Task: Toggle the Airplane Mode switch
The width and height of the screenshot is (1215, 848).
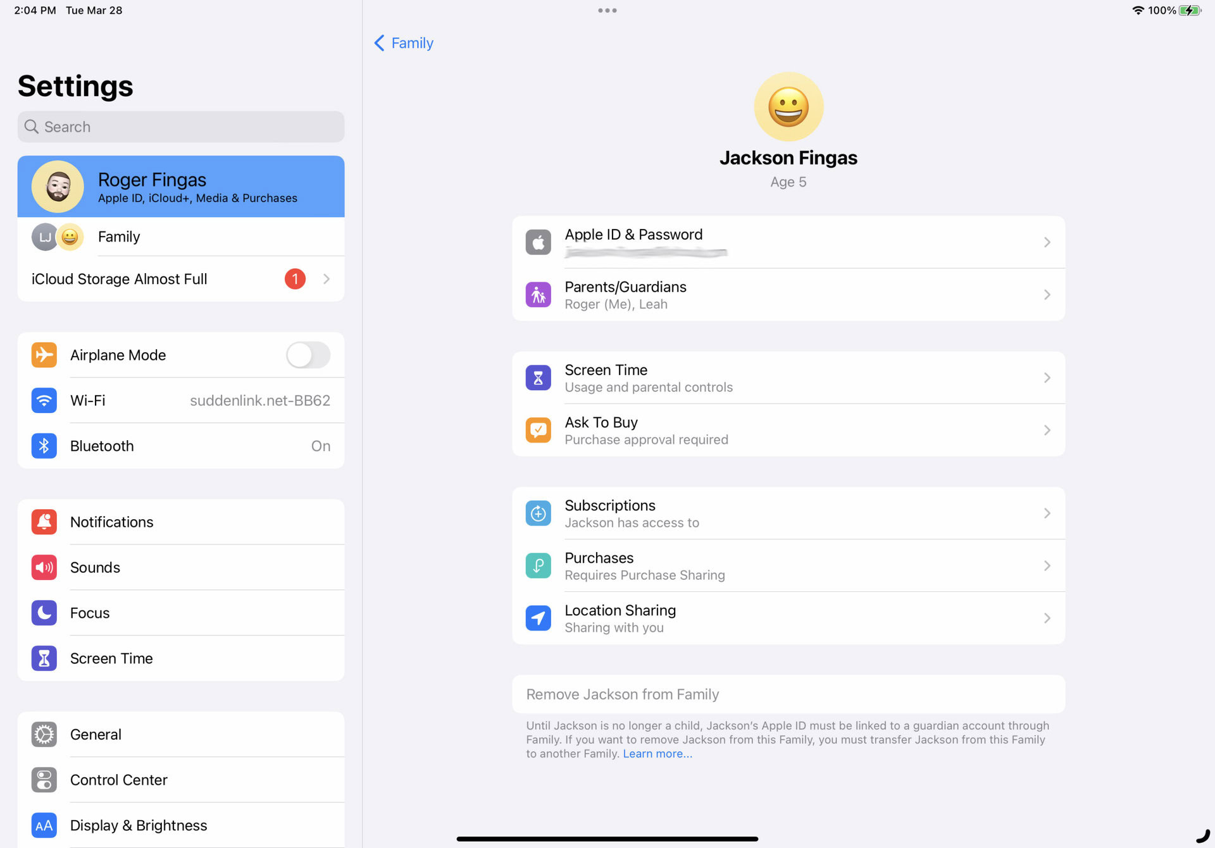Action: pos(308,355)
